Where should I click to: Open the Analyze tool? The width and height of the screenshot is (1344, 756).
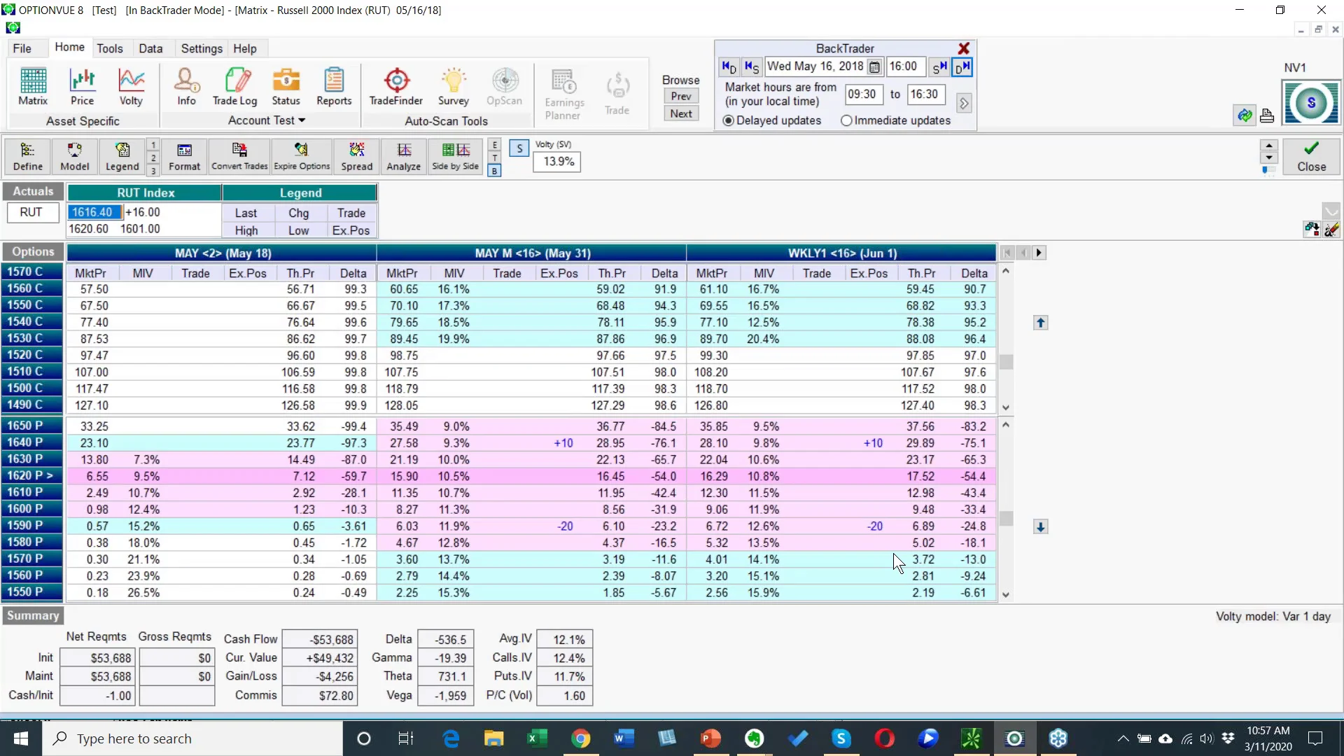[404, 156]
